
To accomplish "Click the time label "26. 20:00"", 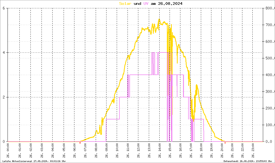I will (x=222, y=150).
